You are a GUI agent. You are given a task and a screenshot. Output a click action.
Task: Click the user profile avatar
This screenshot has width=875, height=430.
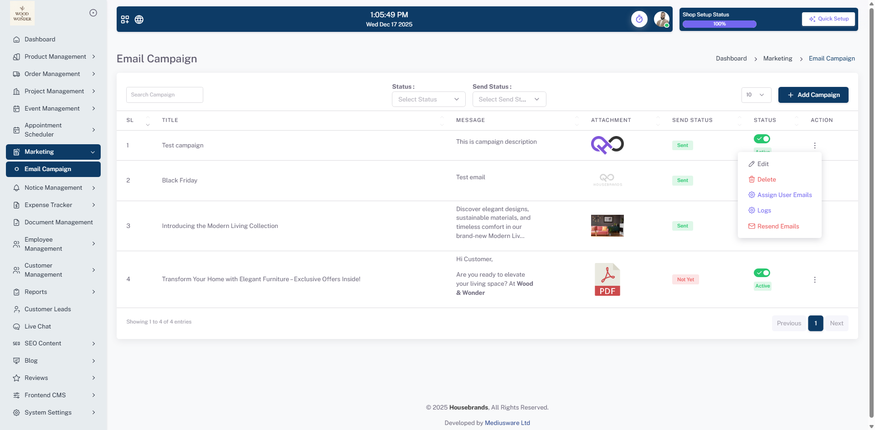[x=661, y=19]
